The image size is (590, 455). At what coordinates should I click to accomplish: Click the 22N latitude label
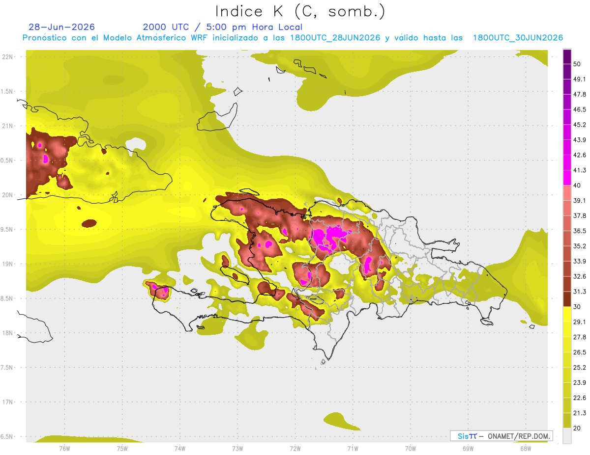8,57
